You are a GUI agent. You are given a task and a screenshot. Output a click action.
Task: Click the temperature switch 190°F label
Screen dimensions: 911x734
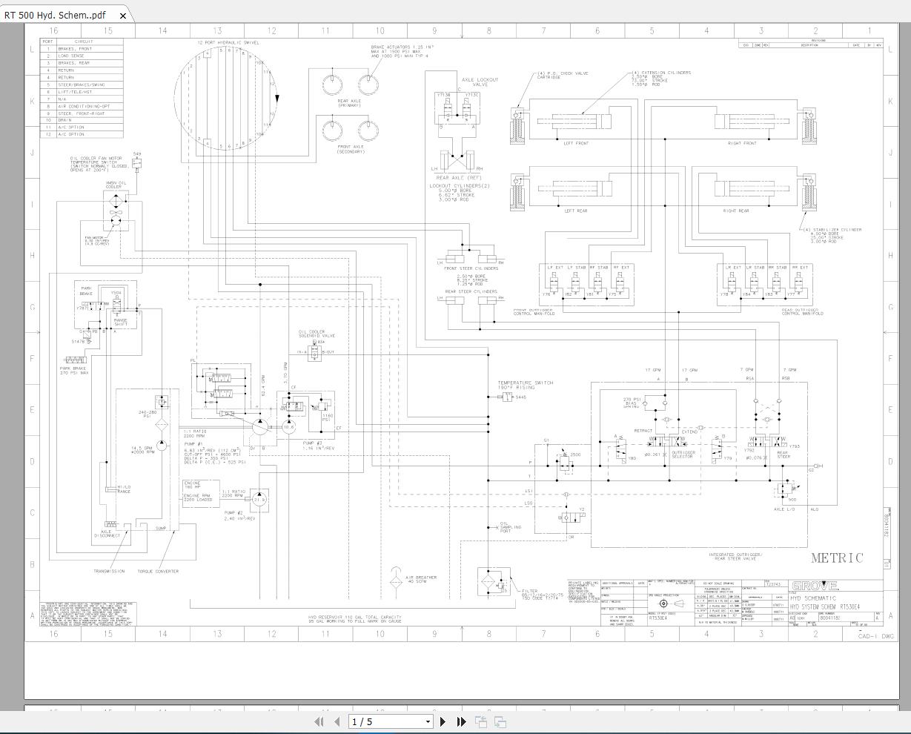pyautogui.click(x=525, y=385)
